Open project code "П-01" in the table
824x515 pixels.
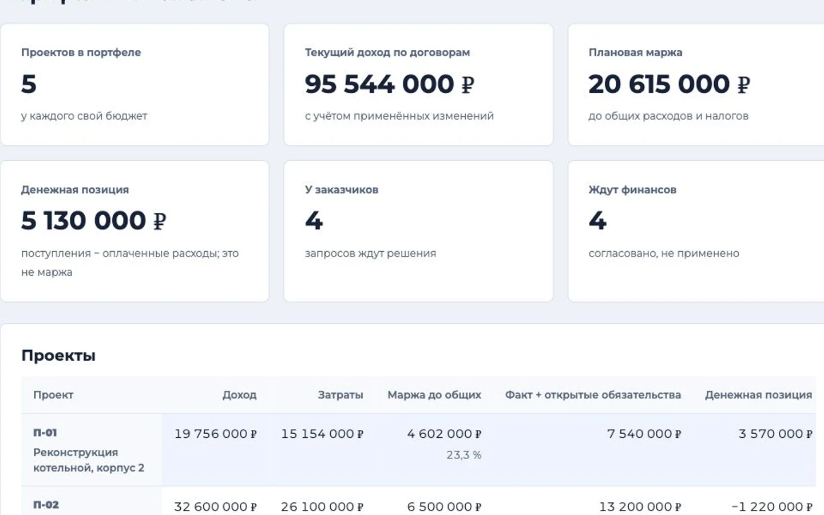pos(45,433)
